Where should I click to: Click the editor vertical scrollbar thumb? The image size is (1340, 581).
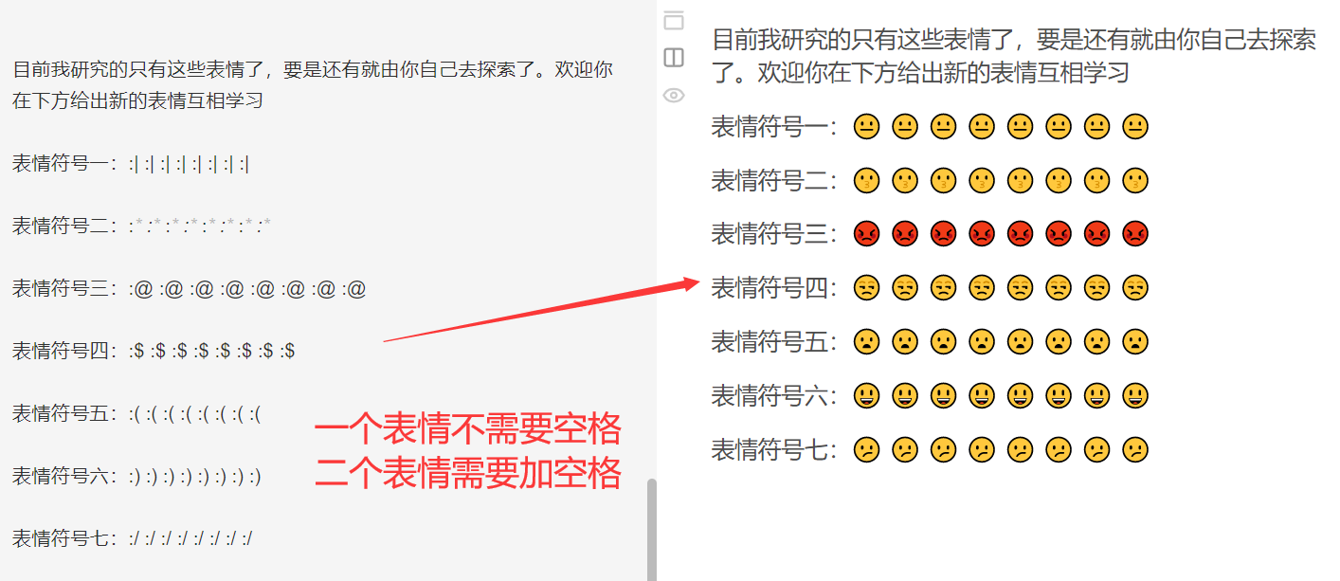tap(651, 529)
